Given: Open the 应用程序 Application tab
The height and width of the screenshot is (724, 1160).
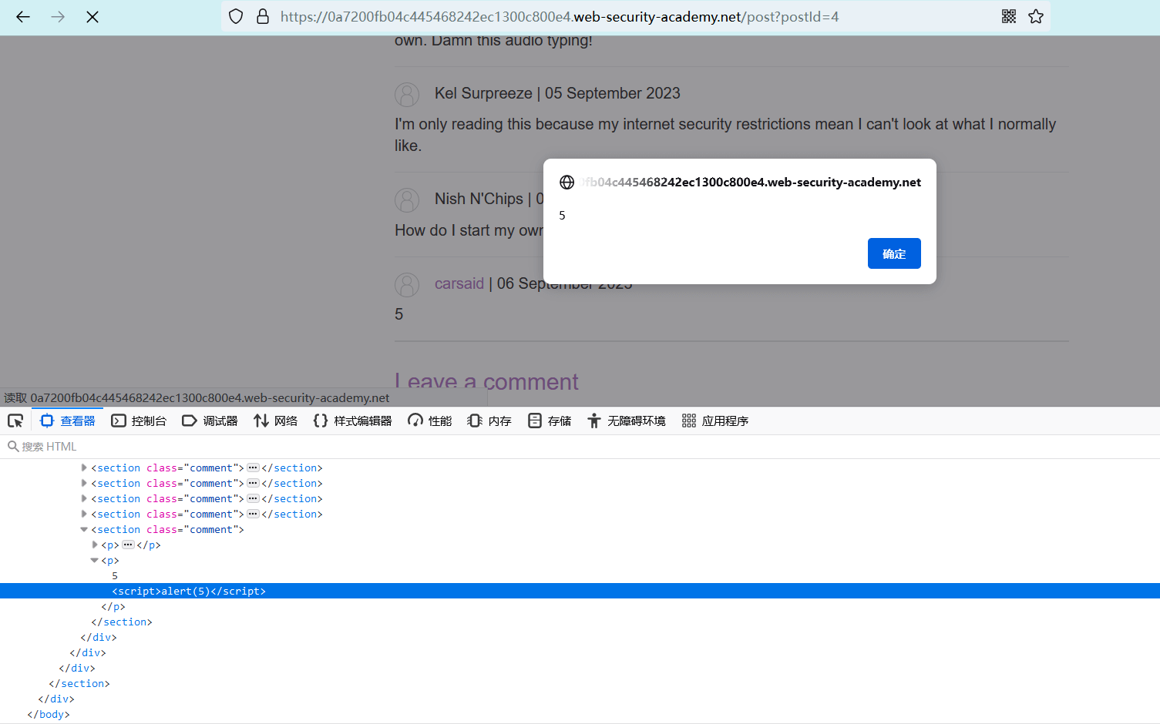Looking at the screenshot, I should [715, 421].
